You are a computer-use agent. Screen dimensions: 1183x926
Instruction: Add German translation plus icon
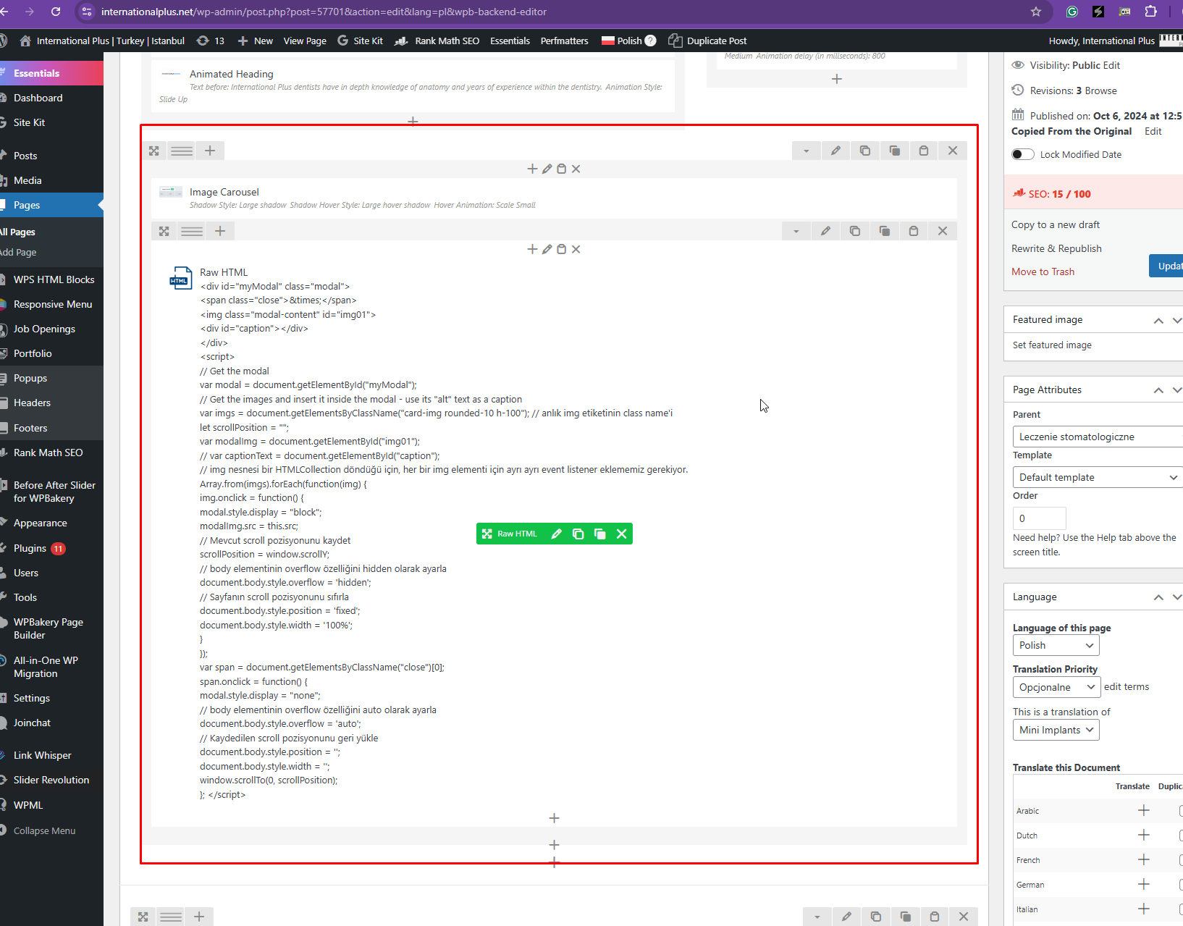point(1144,884)
